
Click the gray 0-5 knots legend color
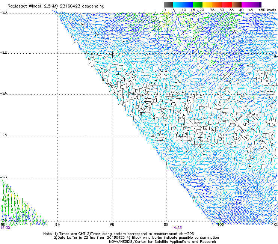click(168, 5)
